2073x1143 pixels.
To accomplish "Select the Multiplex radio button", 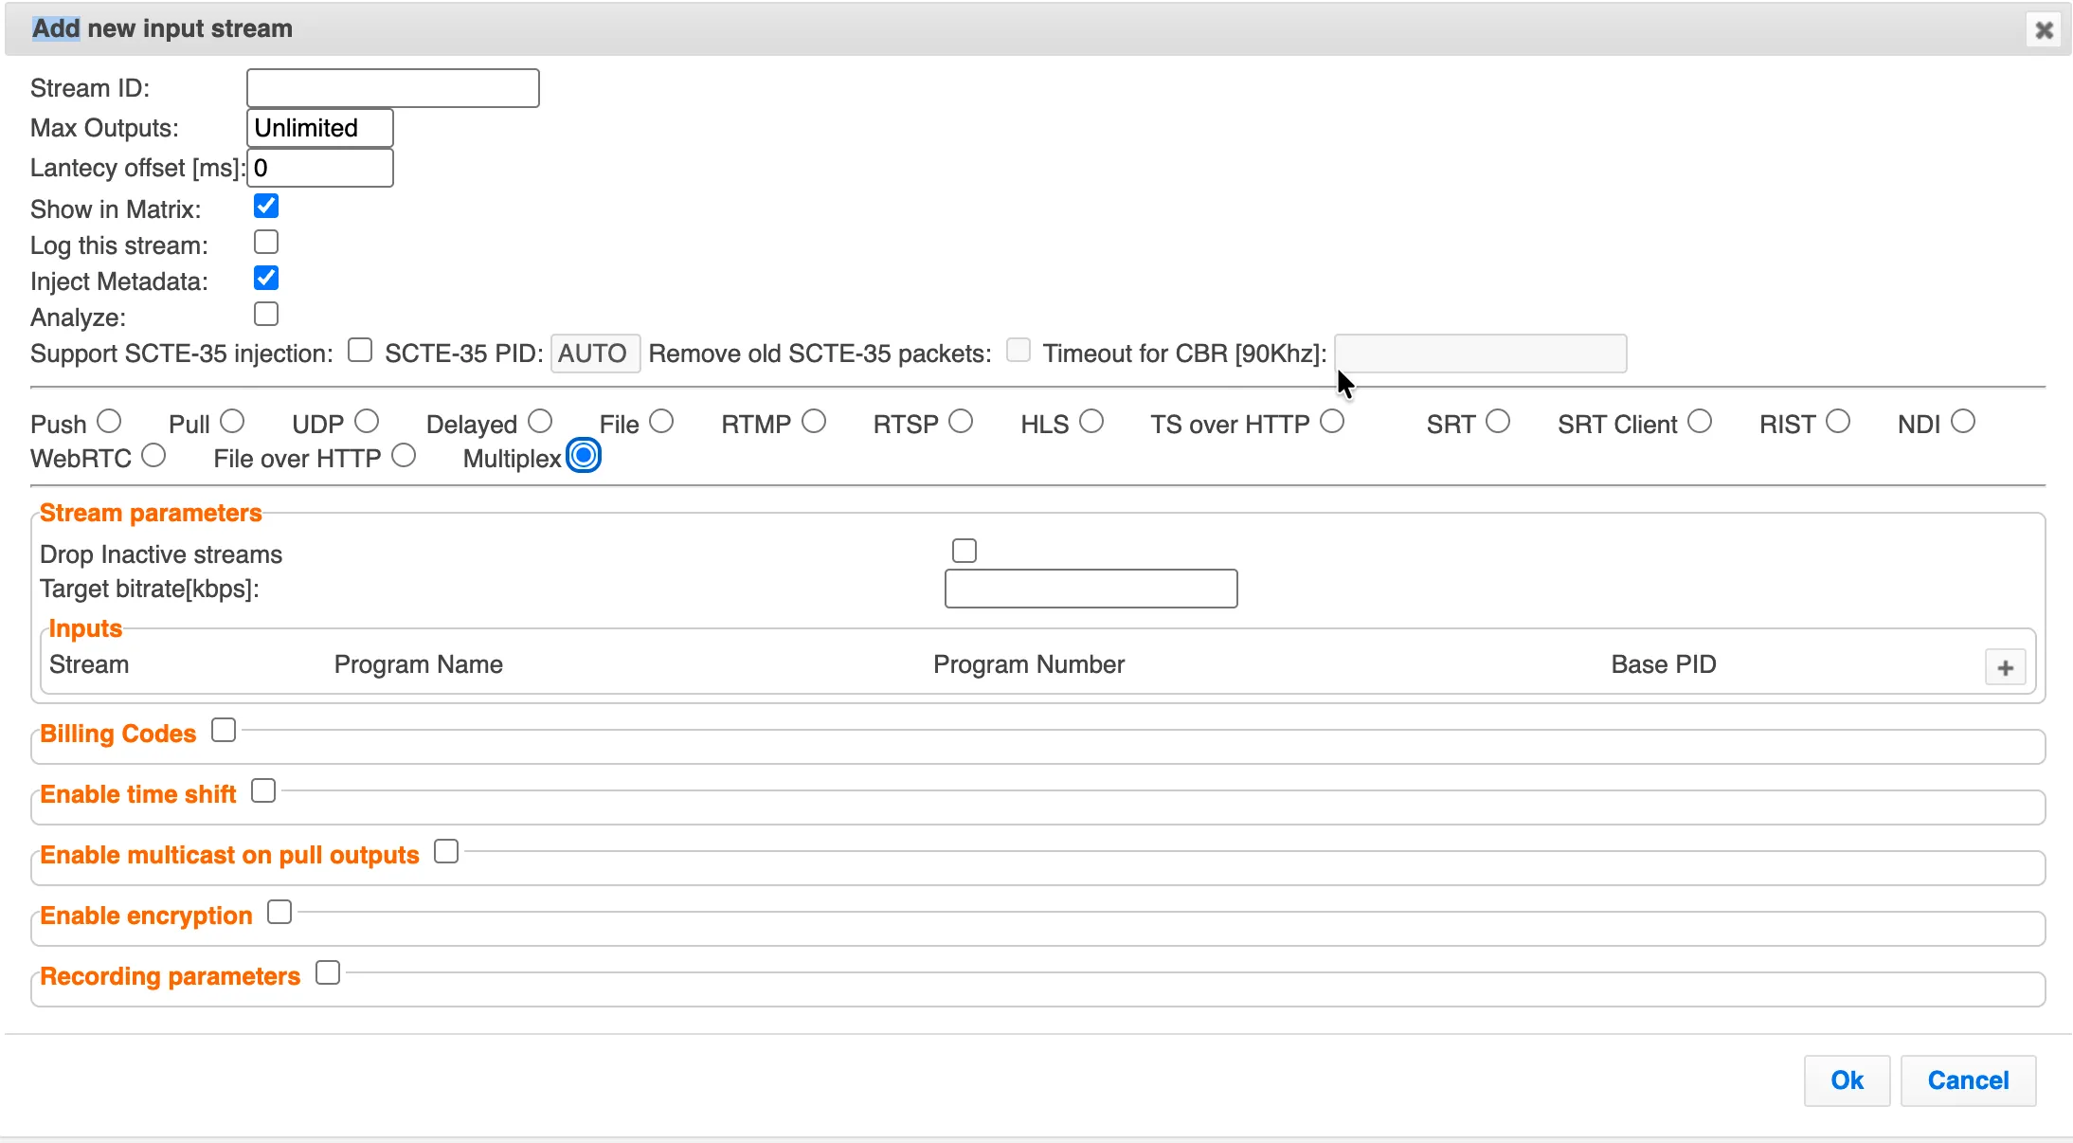I will [x=584, y=456].
